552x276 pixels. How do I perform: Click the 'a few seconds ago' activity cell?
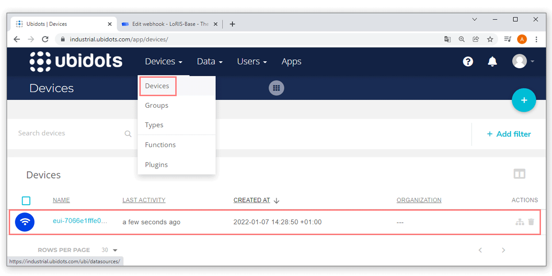click(151, 222)
